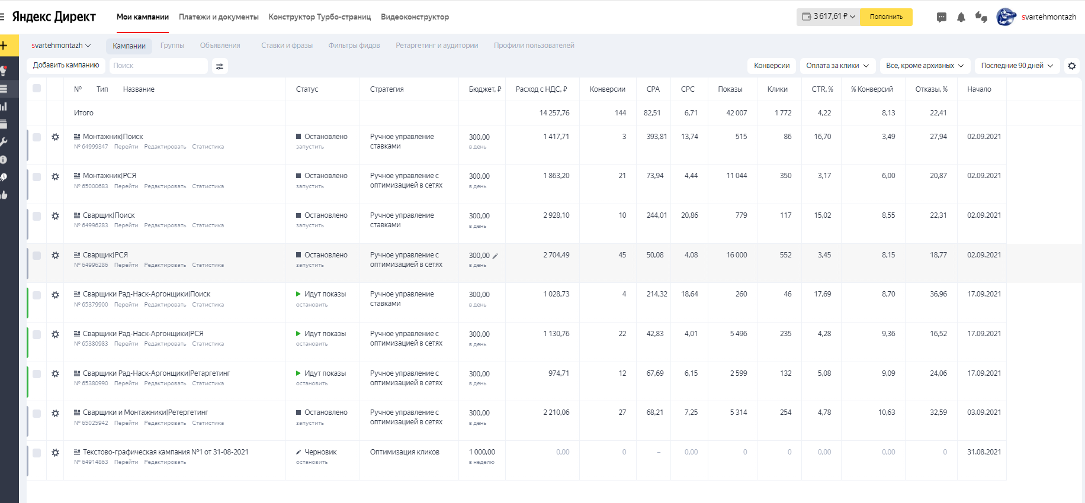Click 'Статистика' link under Монтажник|РСЯ

(x=208, y=186)
